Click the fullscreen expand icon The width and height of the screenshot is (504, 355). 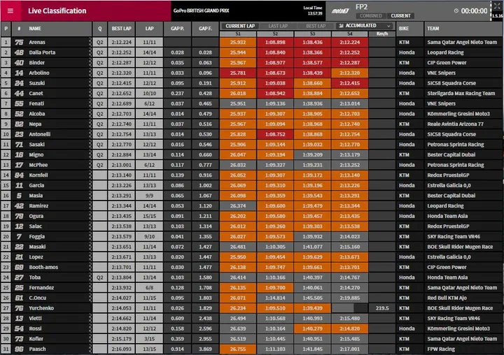pyautogui.click(x=497, y=6)
